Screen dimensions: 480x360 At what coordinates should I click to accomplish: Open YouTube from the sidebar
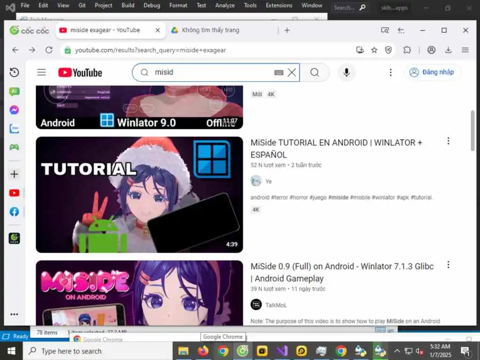point(14,193)
